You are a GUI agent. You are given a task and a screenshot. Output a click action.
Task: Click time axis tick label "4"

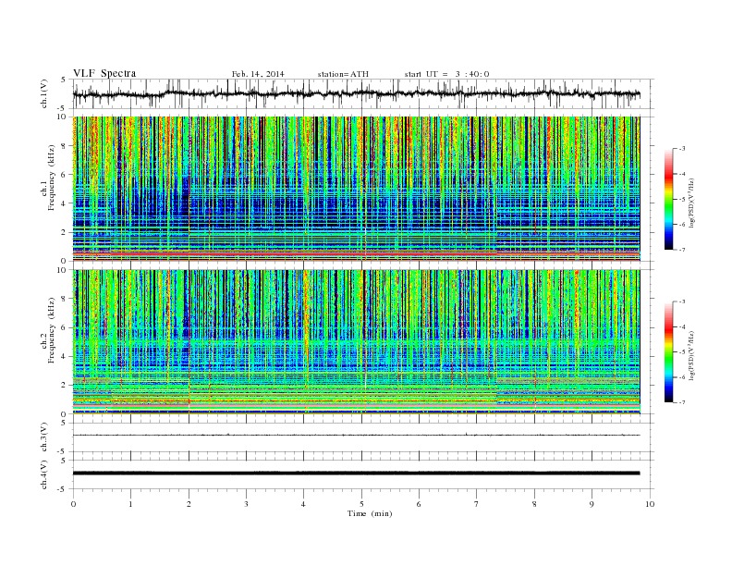click(304, 504)
